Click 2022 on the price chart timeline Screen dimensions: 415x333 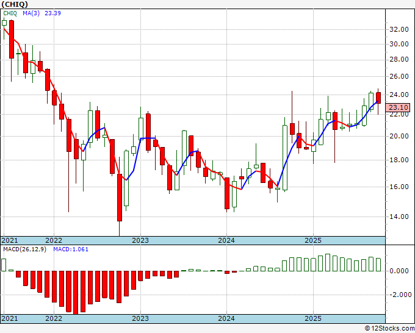[x=54, y=240]
